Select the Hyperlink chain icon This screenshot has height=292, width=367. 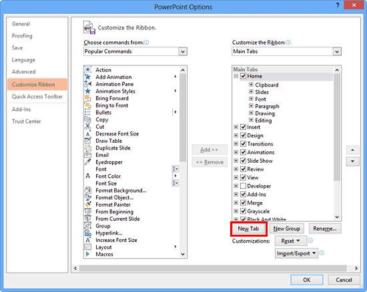(88, 233)
